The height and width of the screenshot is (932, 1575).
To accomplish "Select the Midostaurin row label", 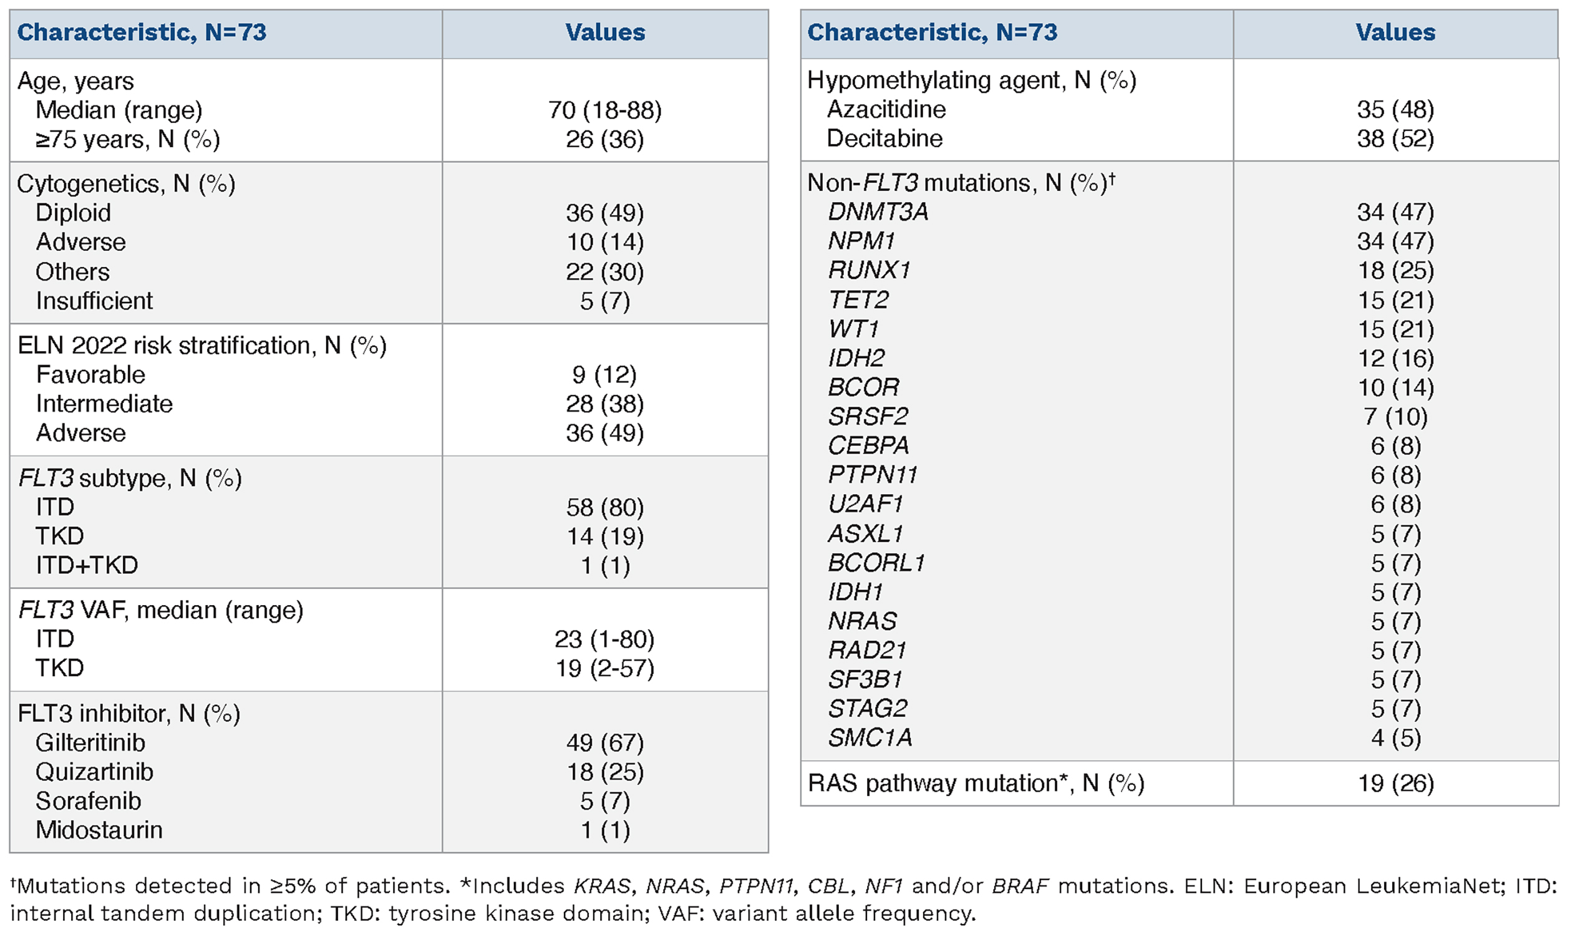I will point(99,830).
